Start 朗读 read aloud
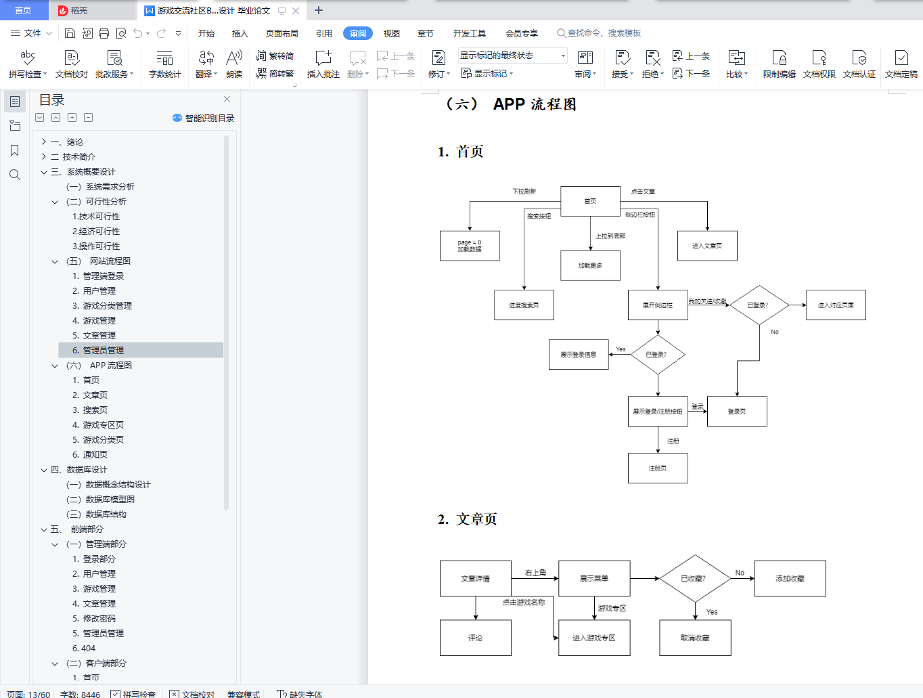The height and width of the screenshot is (698, 923). coord(234,64)
